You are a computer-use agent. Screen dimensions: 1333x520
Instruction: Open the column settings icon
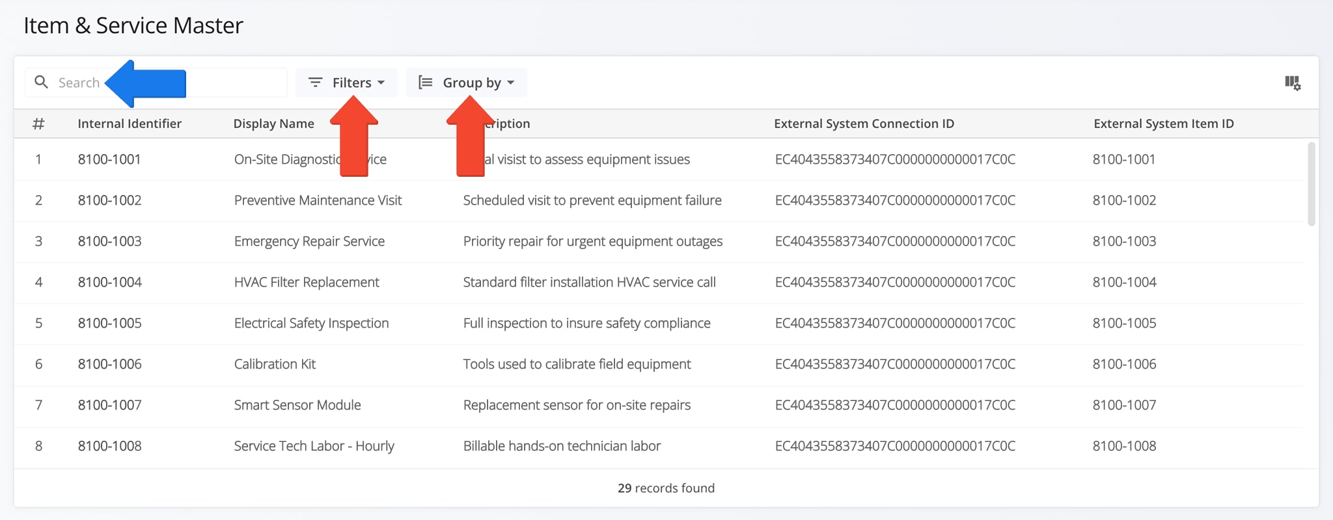coord(1292,83)
